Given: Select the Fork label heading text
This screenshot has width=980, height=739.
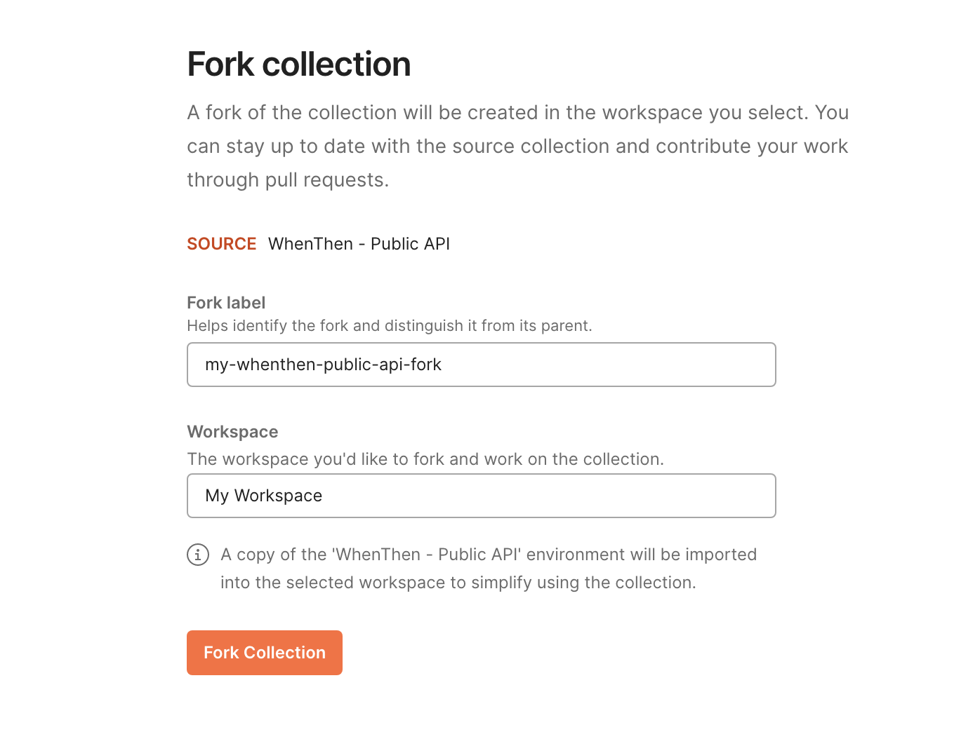Looking at the screenshot, I should (x=226, y=302).
